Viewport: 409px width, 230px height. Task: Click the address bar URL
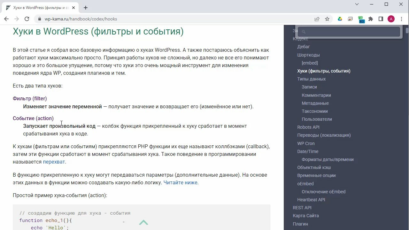[81, 19]
